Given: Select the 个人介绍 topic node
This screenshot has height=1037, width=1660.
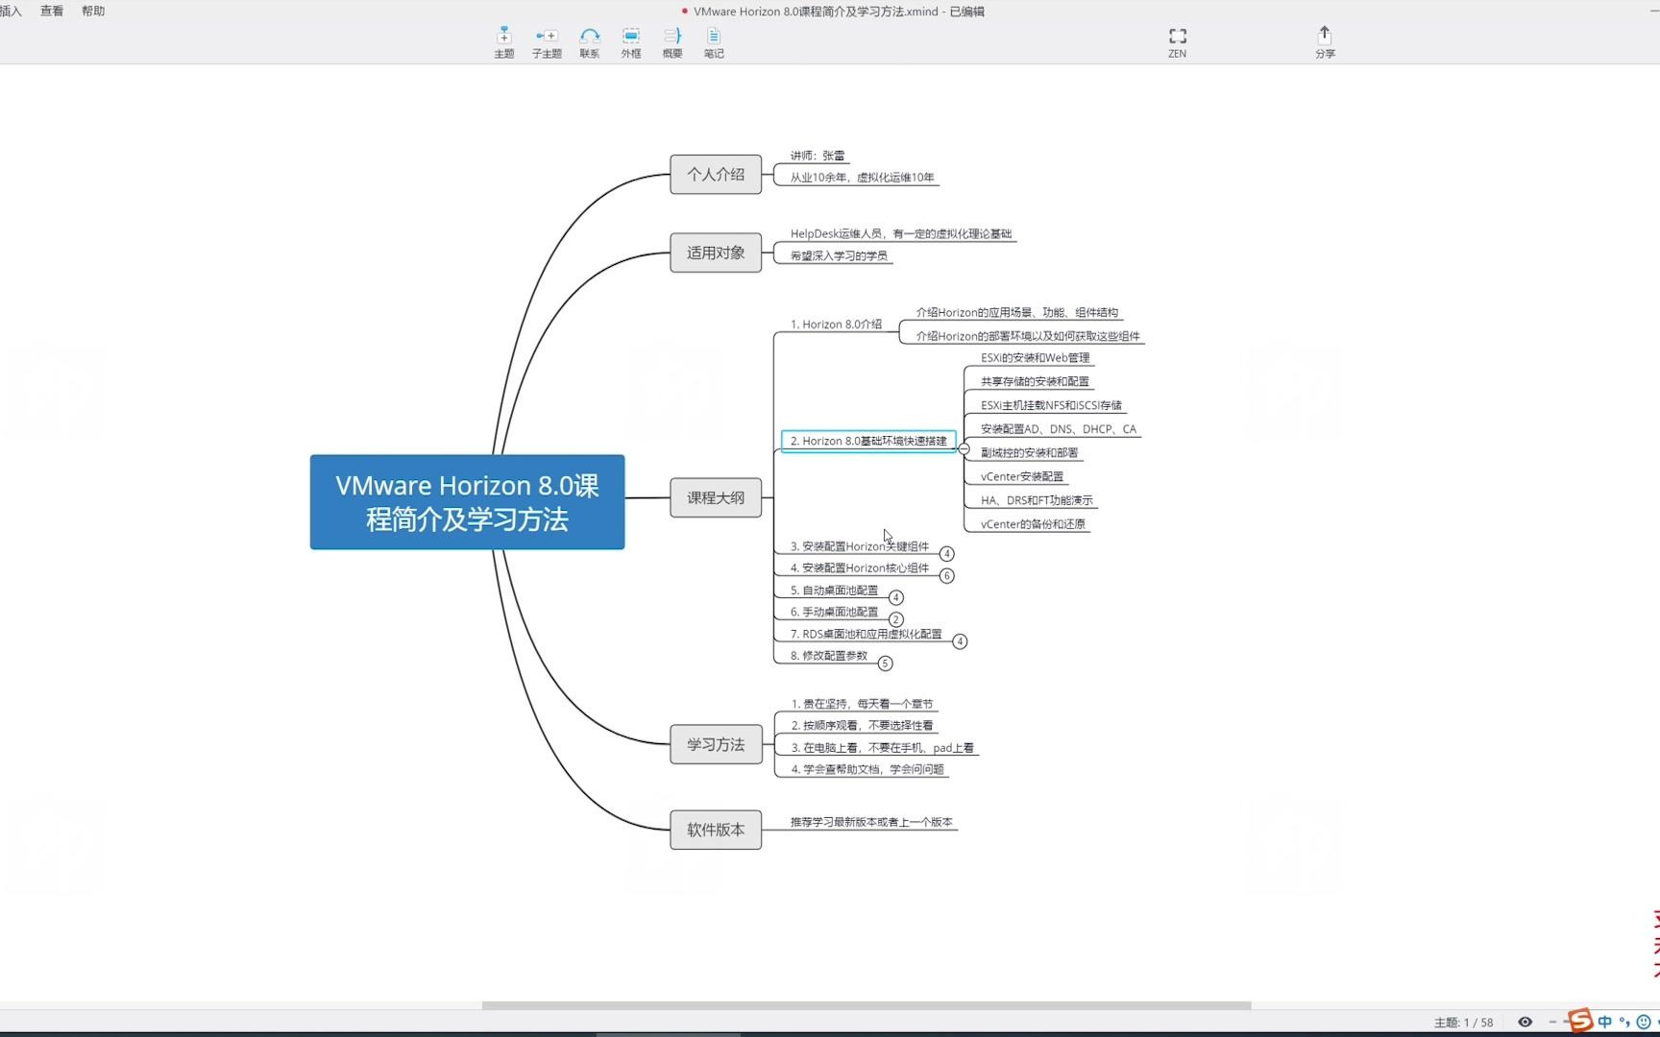Looking at the screenshot, I should pyautogui.click(x=716, y=175).
